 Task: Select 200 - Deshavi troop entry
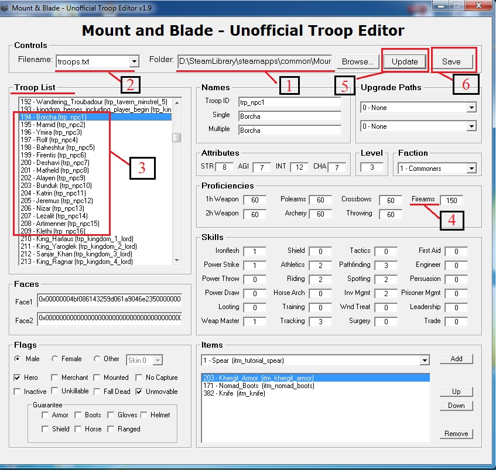(95, 163)
